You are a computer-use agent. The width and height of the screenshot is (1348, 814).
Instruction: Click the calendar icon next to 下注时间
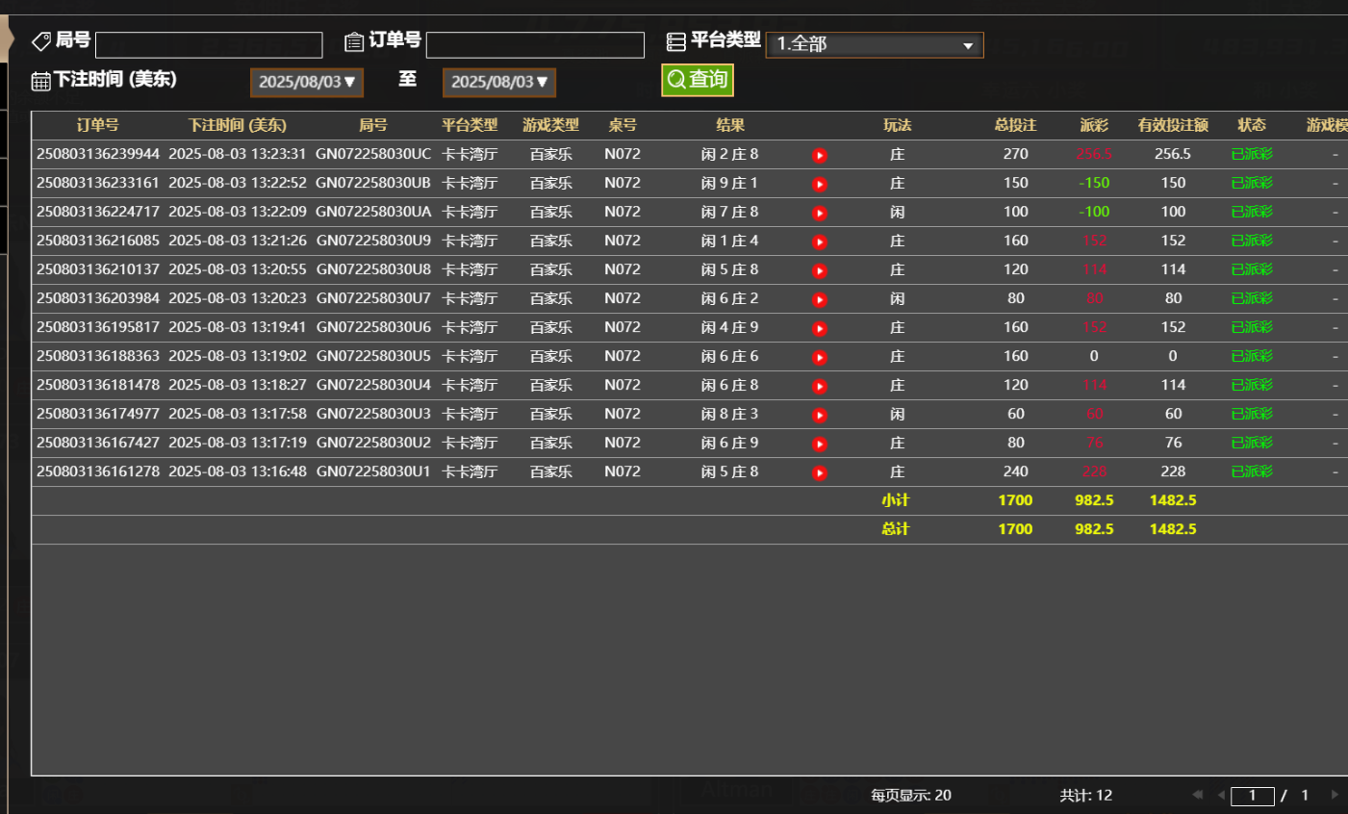coord(39,82)
